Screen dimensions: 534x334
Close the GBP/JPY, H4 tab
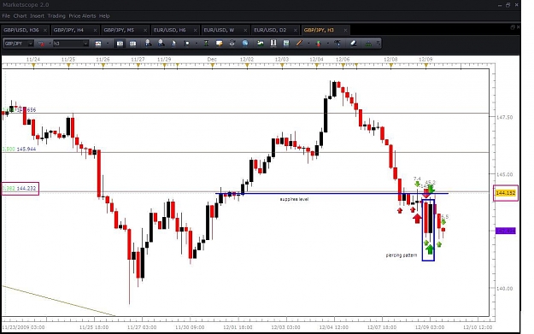coord(95,30)
